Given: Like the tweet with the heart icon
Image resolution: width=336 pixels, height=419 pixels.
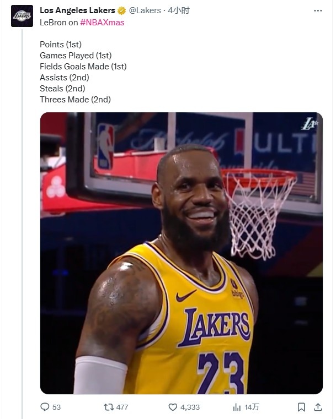Looking at the screenshot, I should point(173,407).
